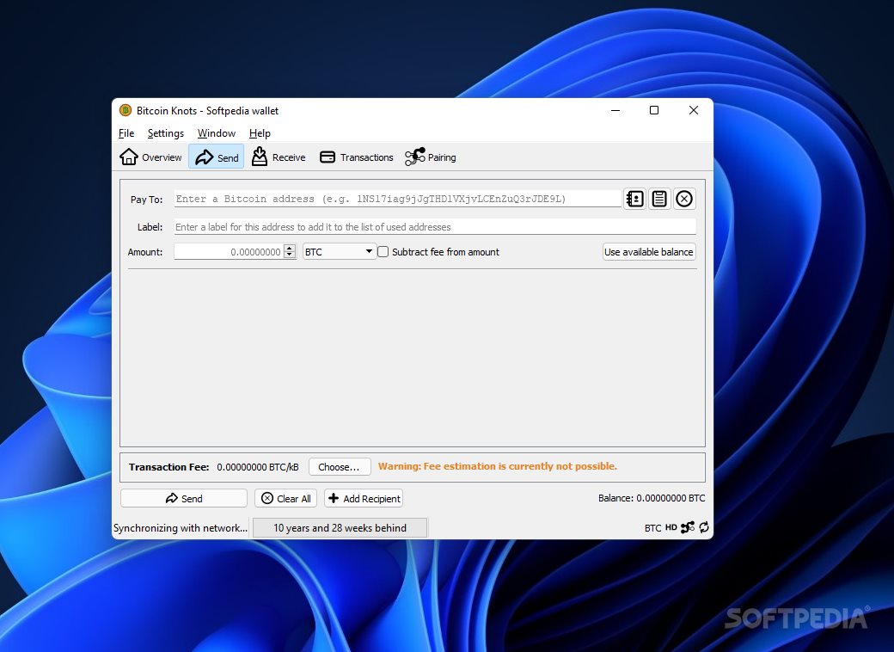Click 'Synchronizing with network...' status text
This screenshot has height=652, width=894.
point(181,527)
